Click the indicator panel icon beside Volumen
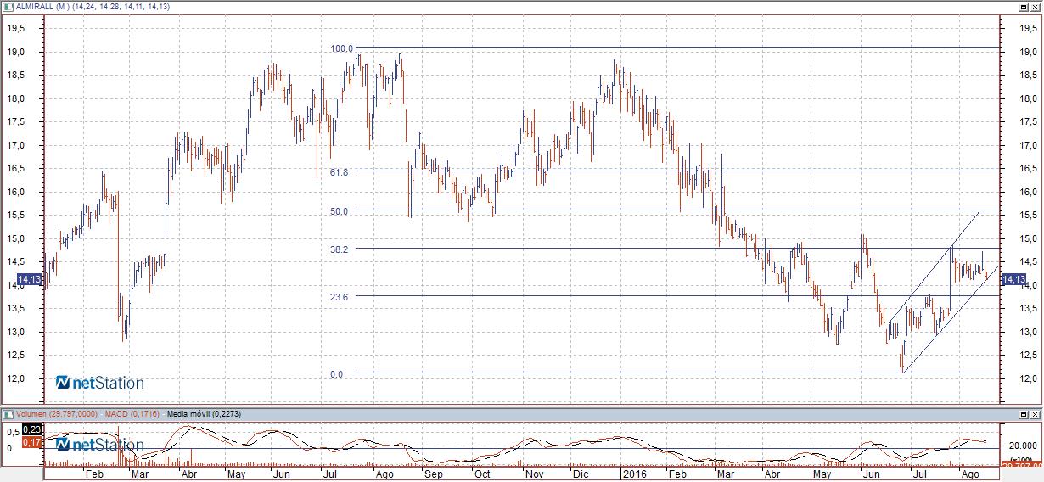This screenshot has height=482, width=1044. (7, 414)
